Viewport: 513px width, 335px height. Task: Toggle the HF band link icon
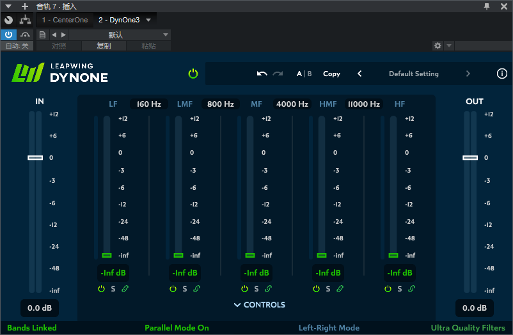[411, 288]
